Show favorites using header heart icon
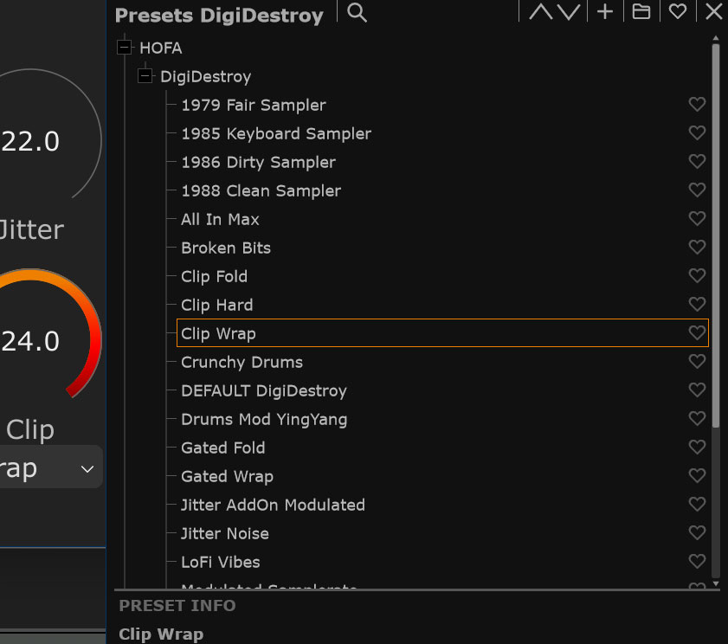728x644 pixels. tap(678, 11)
